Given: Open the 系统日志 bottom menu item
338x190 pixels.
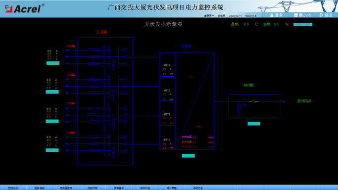Looking at the screenshot, I should 198,188.
